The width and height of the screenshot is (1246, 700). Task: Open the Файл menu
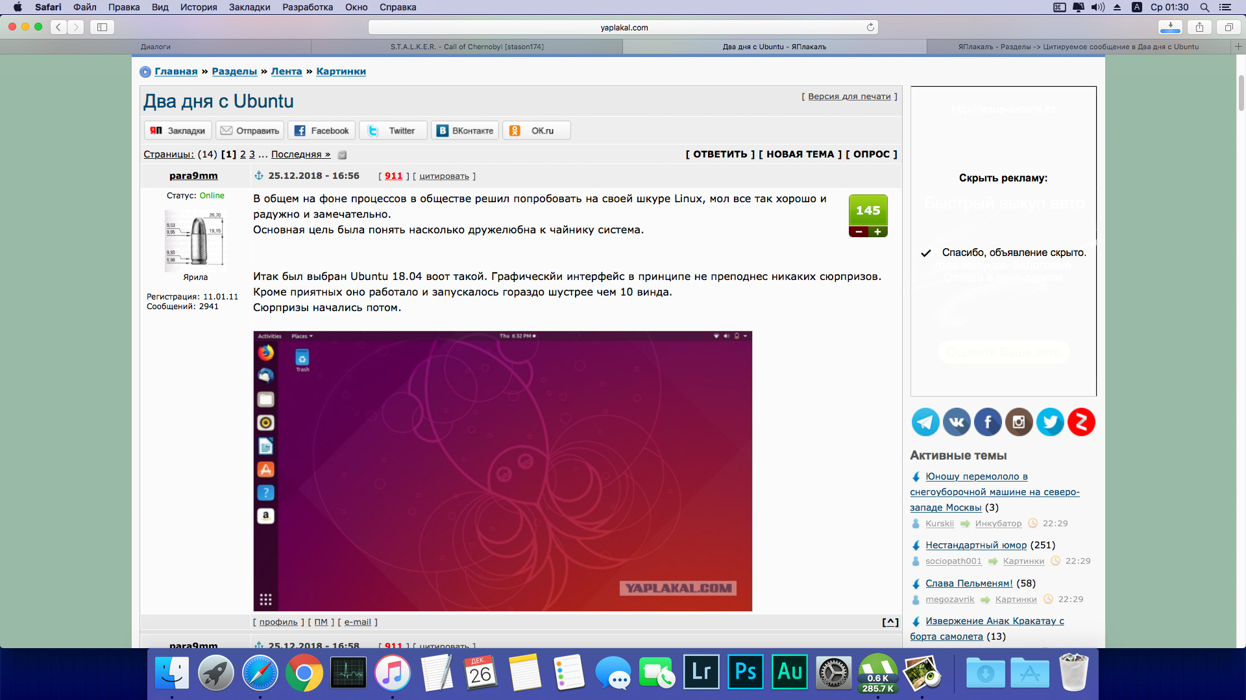85,7
